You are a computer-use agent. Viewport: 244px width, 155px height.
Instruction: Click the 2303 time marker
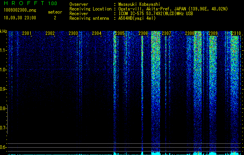coord(73,33)
